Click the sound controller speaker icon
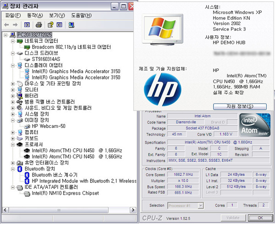Screen dimensions: 275x225 click(x=20, y=108)
